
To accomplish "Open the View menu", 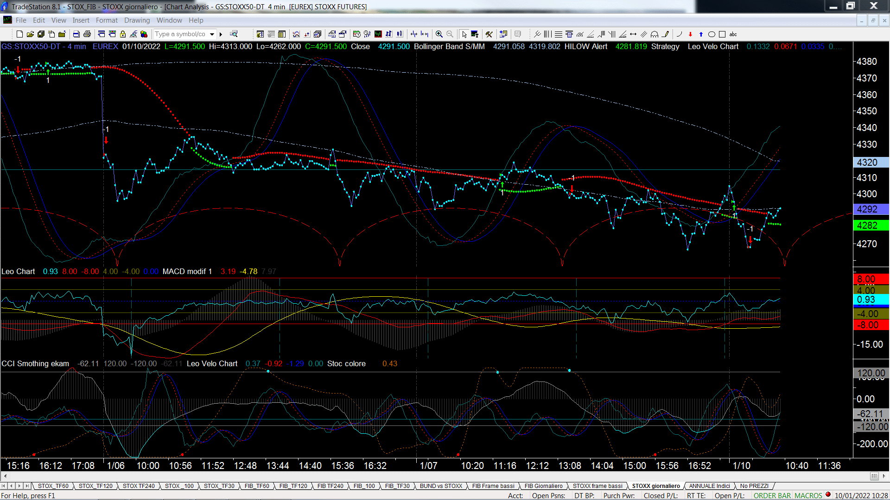I will point(58,20).
